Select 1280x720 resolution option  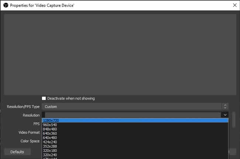pyautogui.click(x=135, y=120)
